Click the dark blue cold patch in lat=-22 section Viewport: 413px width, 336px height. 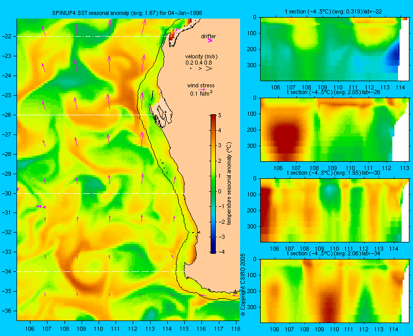[394, 55]
